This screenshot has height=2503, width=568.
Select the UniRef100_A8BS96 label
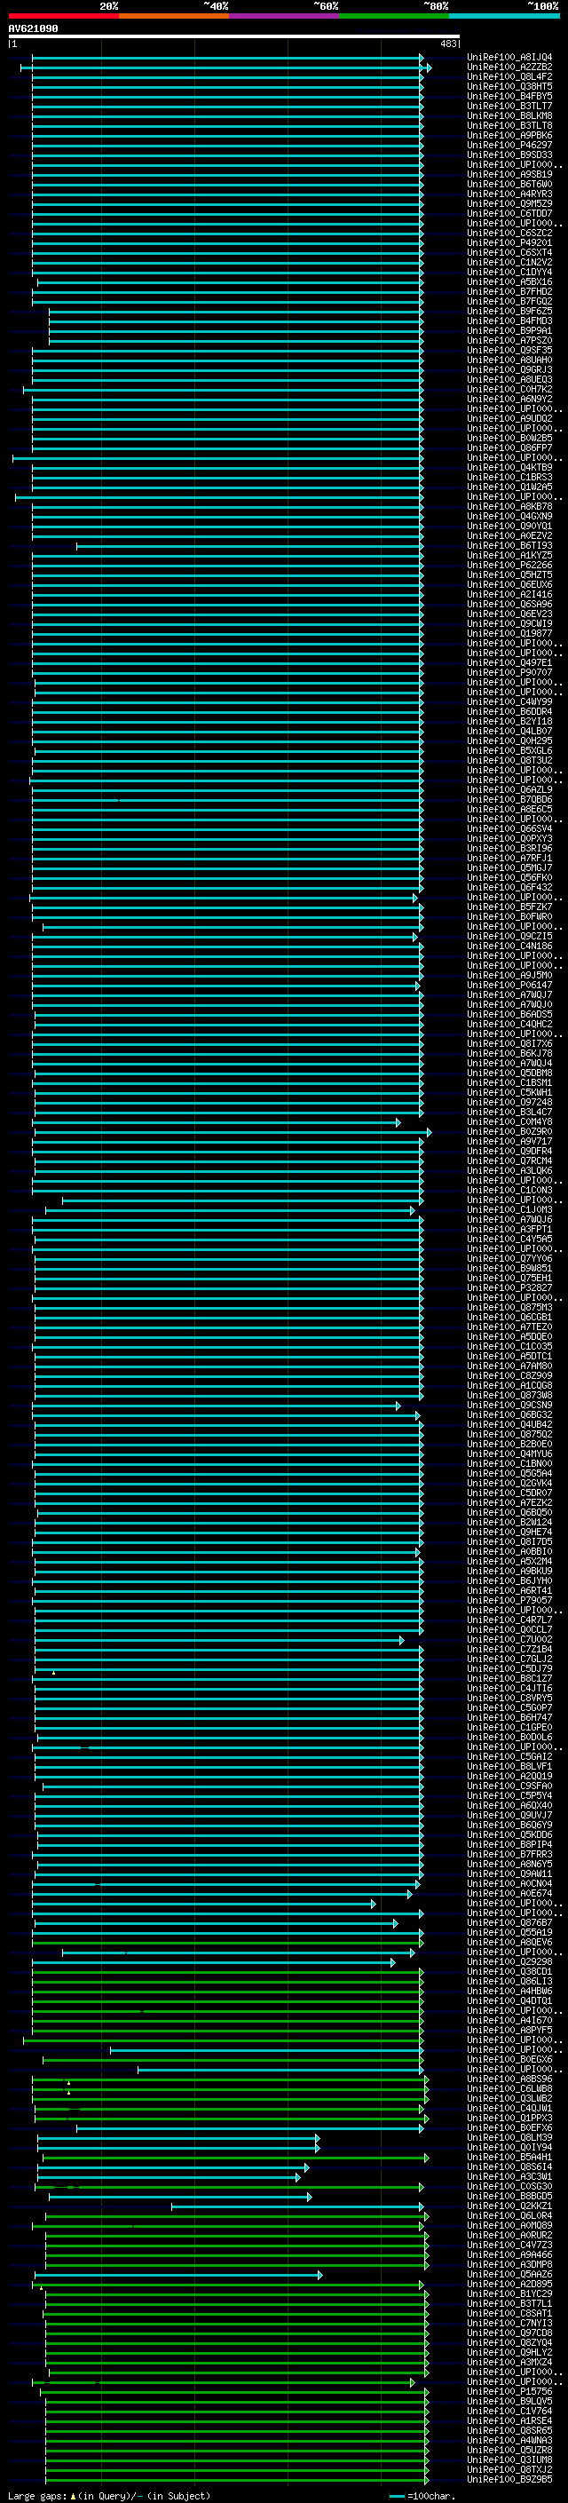point(509,2079)
